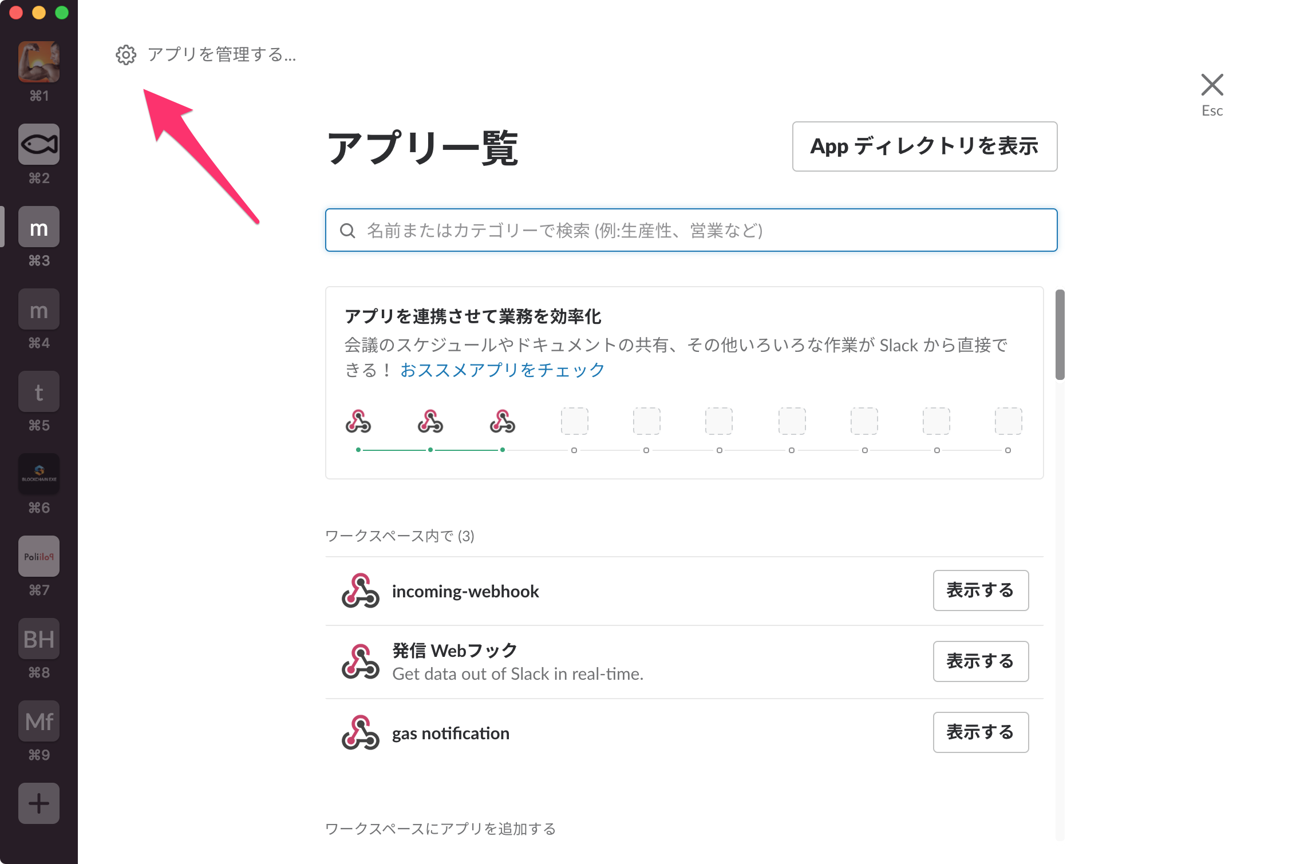This screenshot has height=864, width=1304.
Task: Open the bodybuilder photo workspace
Action: click(39, 62)
